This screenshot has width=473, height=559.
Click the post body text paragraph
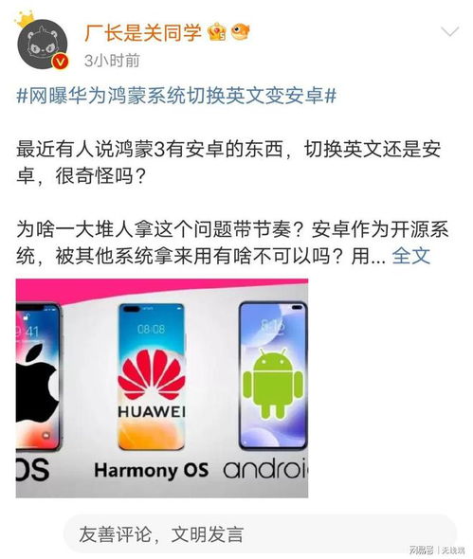coord(232,203)
